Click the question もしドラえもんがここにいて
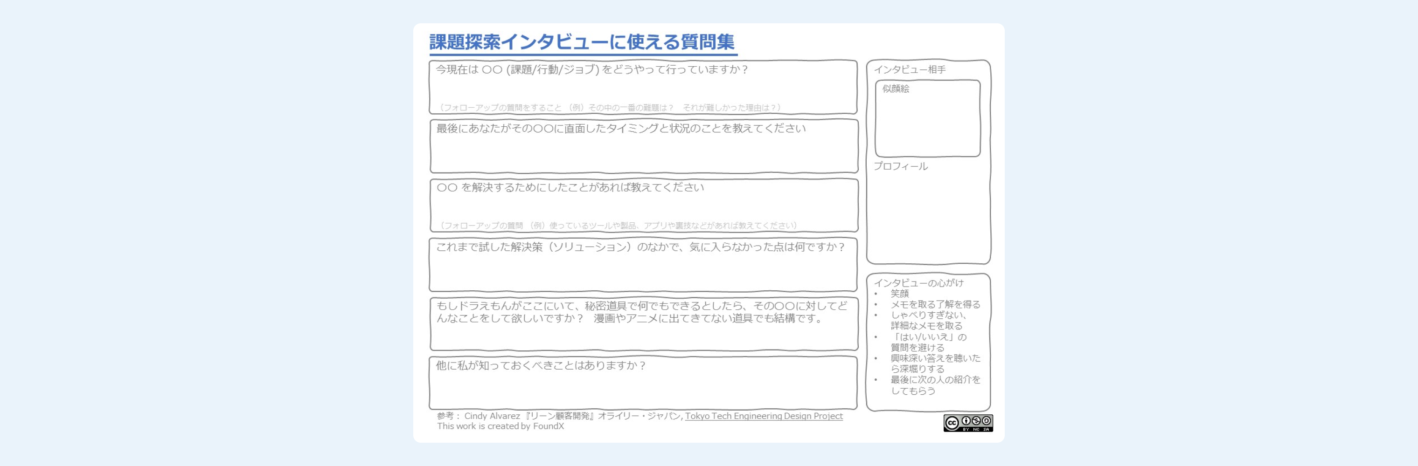This screenshot has height=466, width=1418. 642,312
